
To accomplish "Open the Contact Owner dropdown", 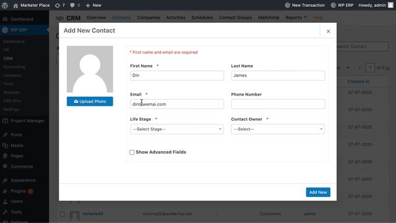I will point(278,129).
